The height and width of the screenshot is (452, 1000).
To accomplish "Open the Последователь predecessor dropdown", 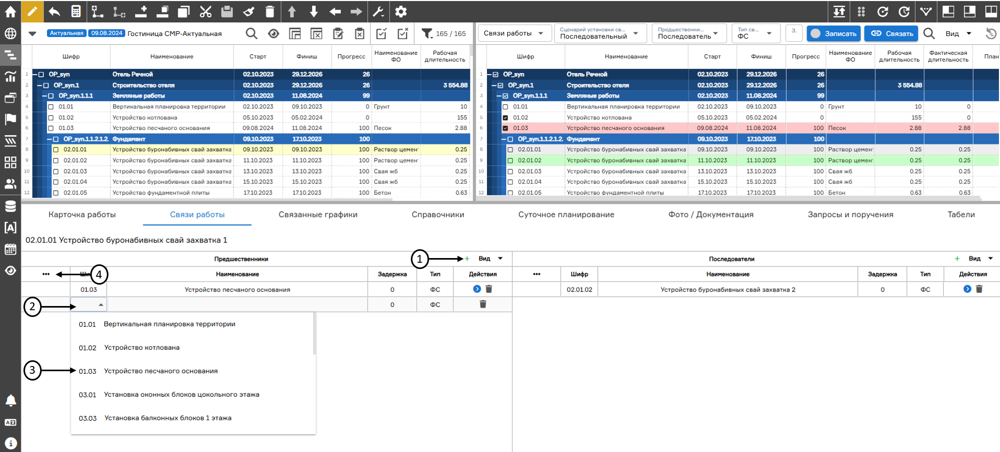I will coord(689,33).
